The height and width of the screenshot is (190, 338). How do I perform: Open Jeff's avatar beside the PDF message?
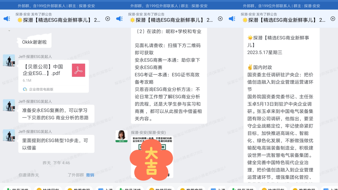click(x=9, y=60)
